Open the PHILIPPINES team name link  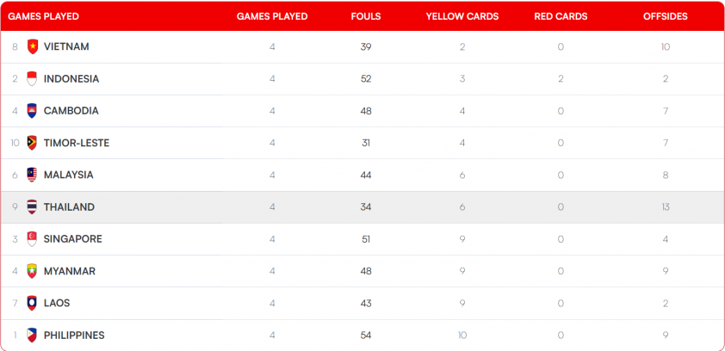tap(74, 336)
